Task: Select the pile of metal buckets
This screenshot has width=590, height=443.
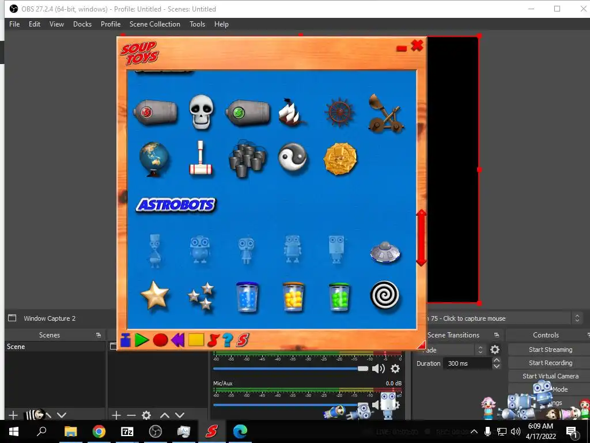Action: 247,159
